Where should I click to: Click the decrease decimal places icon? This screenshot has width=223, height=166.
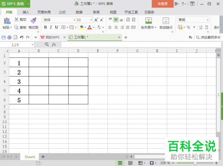[x=206, y=27]
